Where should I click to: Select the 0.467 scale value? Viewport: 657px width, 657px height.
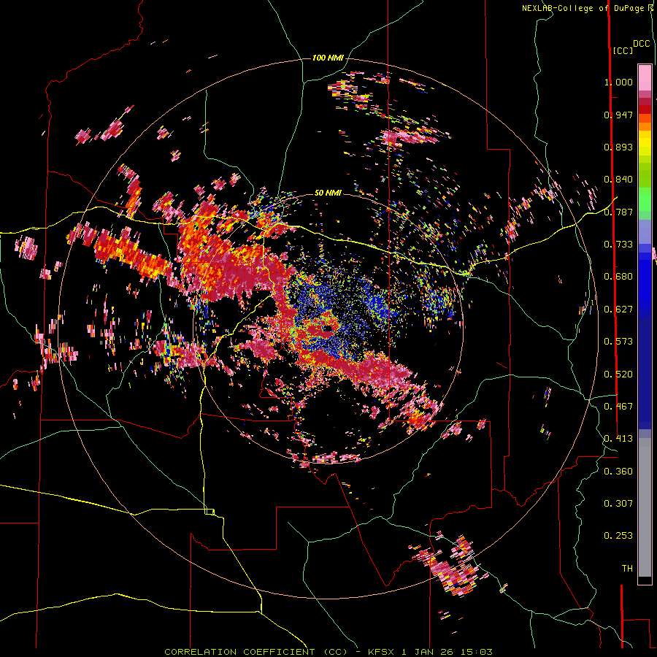point(618,407)
